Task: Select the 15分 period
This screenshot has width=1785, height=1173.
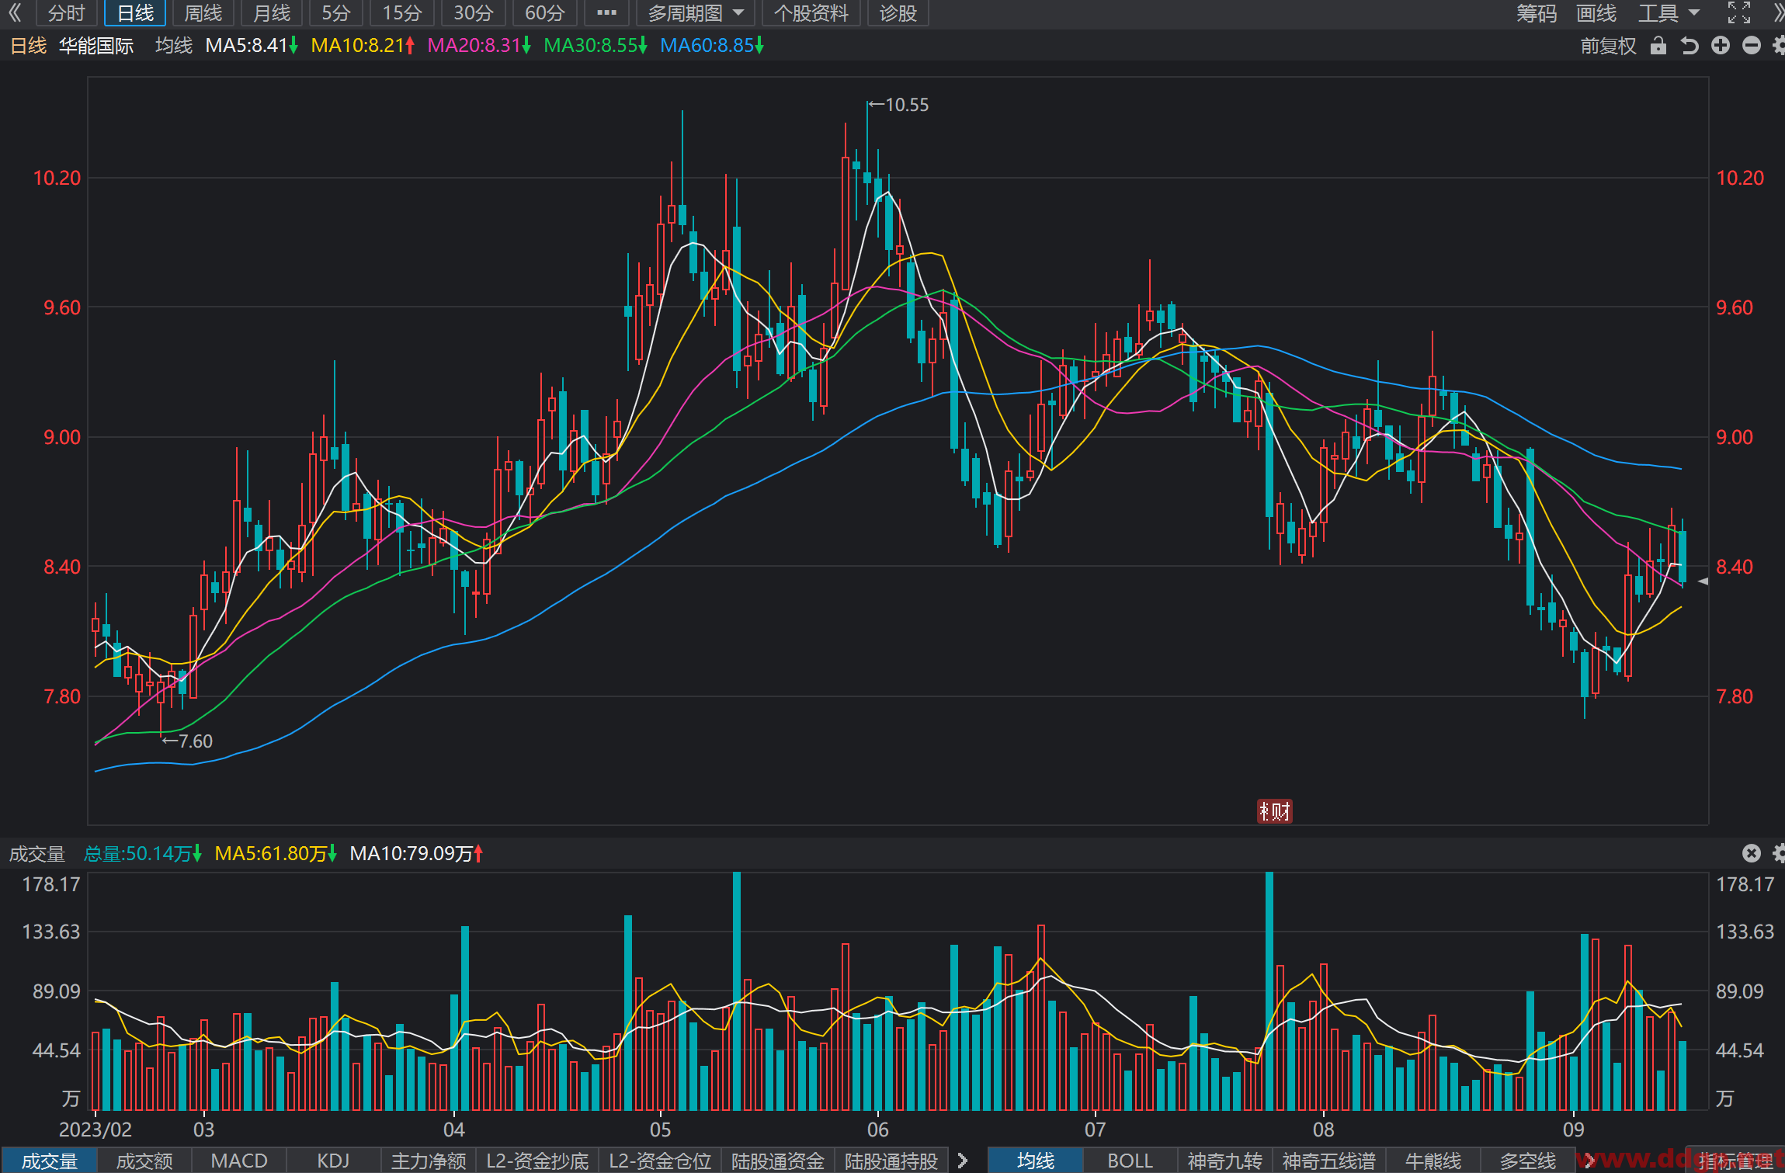Action: click(402, 13)
